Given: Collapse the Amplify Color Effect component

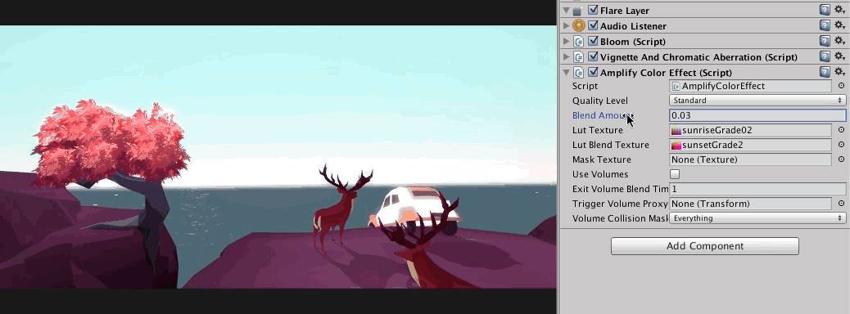Looking at the screenshot, I should [566, 73].
